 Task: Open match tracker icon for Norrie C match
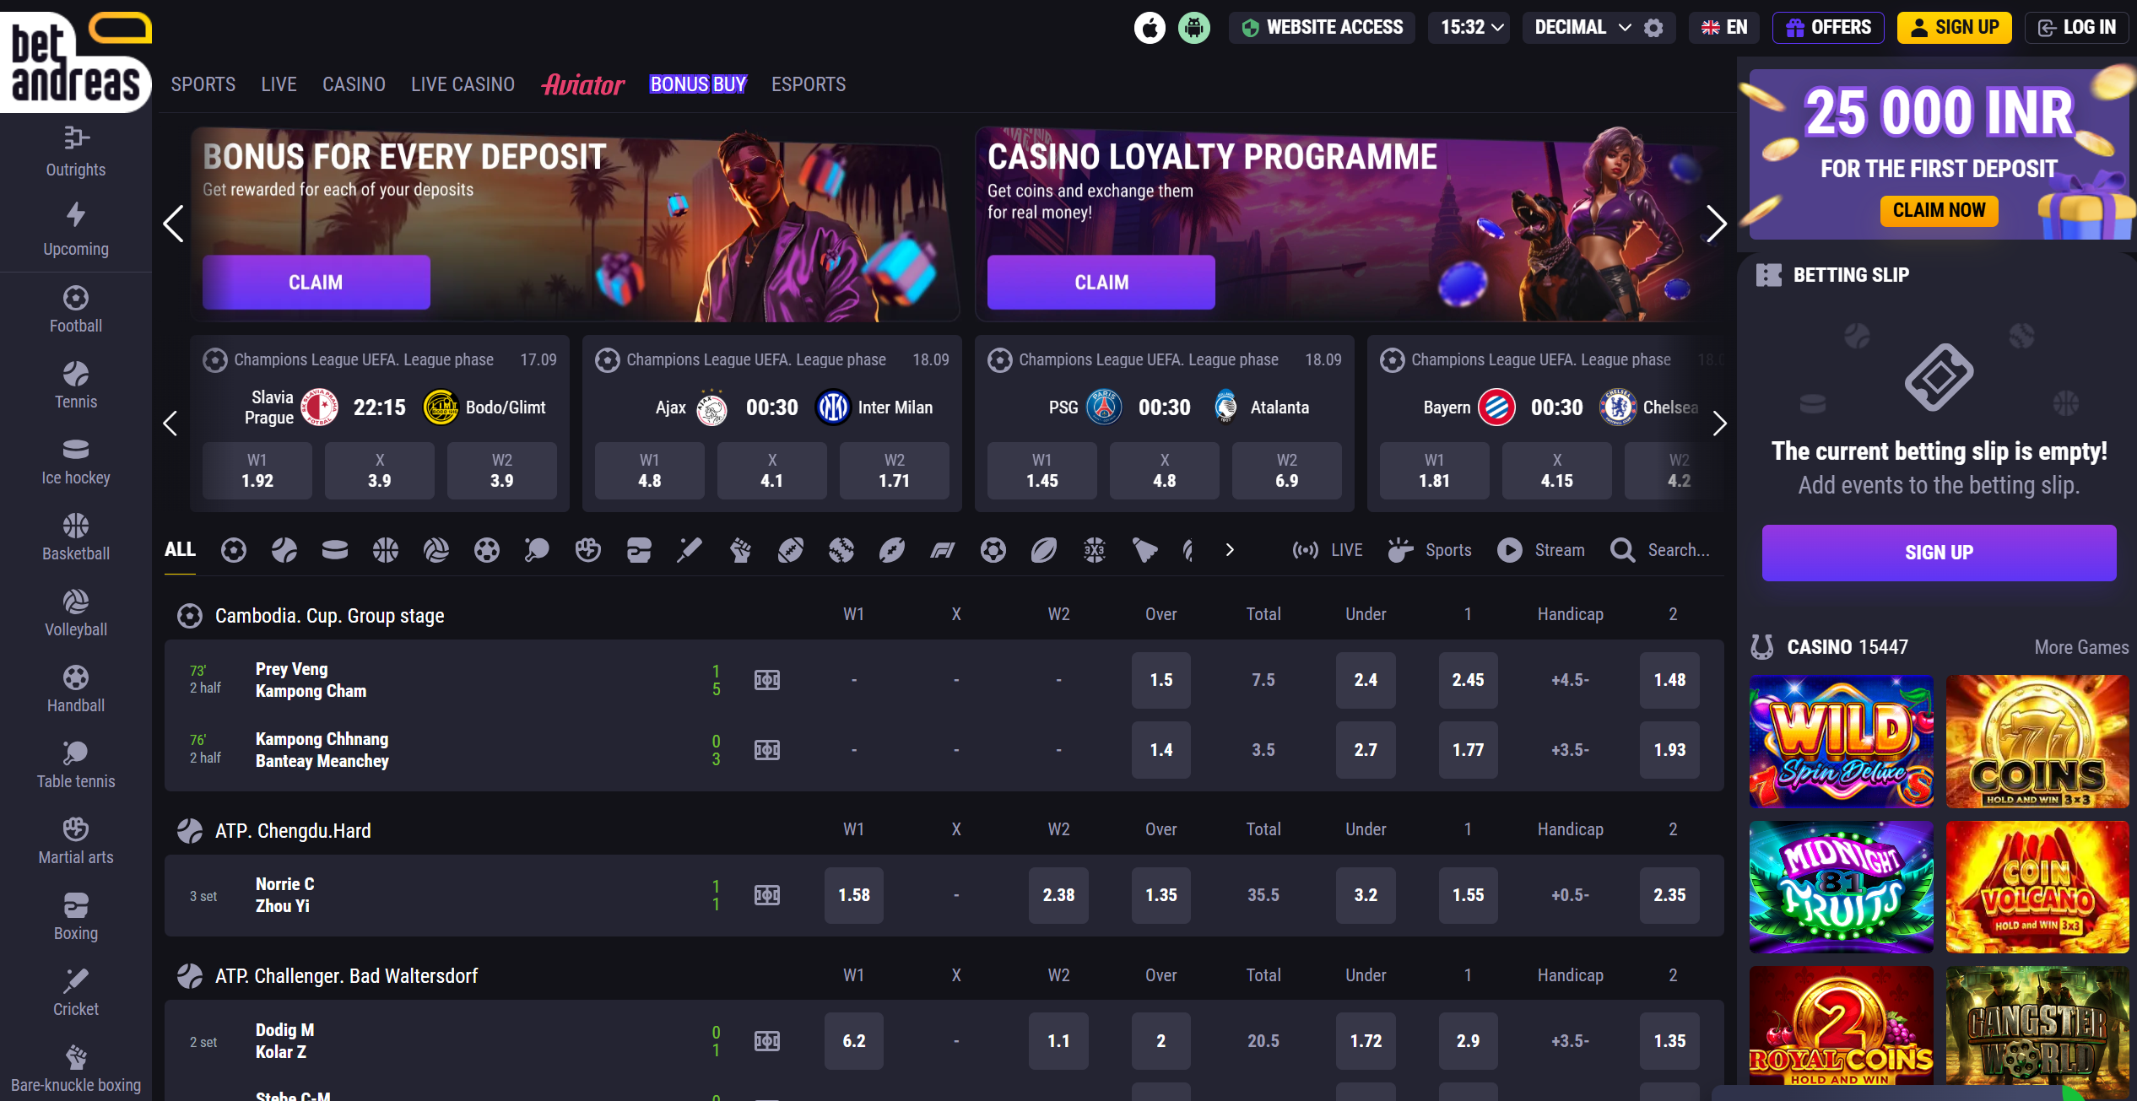pyautogui.click(x=766, y=895)
